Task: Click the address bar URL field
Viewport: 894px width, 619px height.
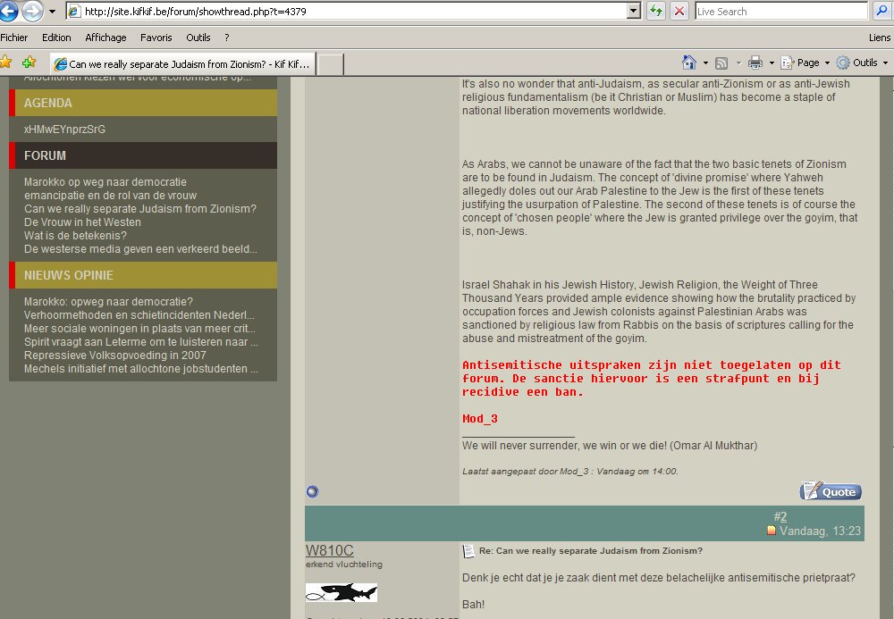Action: pos(347,12)
